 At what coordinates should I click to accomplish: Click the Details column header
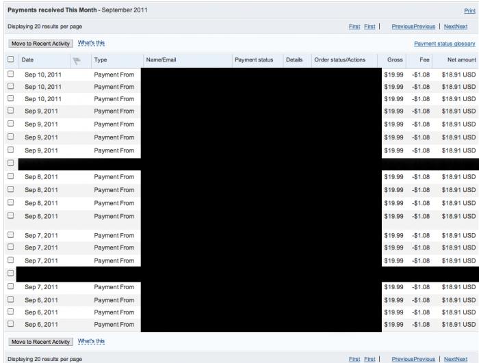coord(294,60)
